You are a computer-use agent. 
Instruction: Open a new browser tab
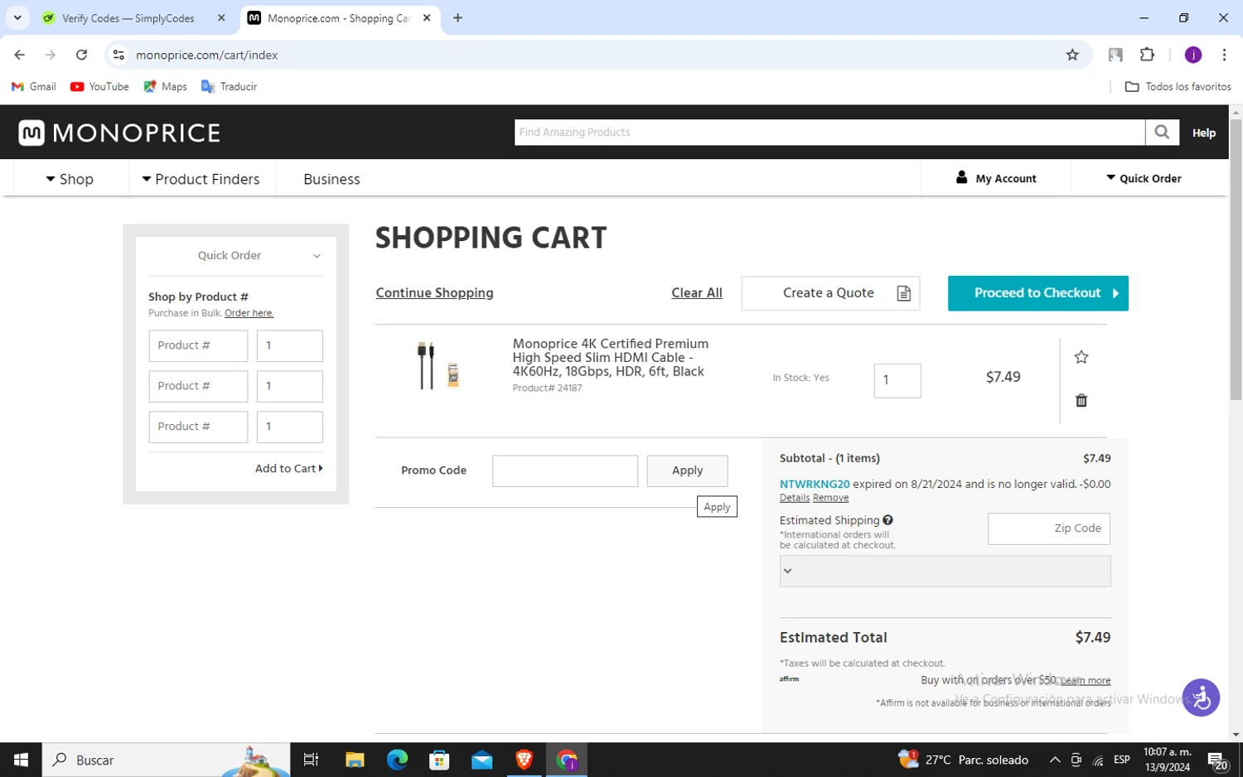pyautogui.click(x=457, y=17)
